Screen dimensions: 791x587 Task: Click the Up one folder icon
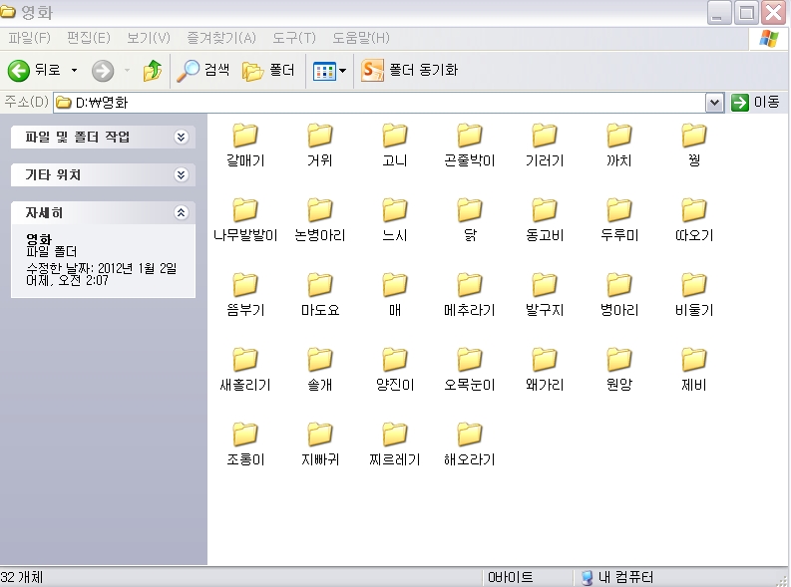click(x=152, y=70)
